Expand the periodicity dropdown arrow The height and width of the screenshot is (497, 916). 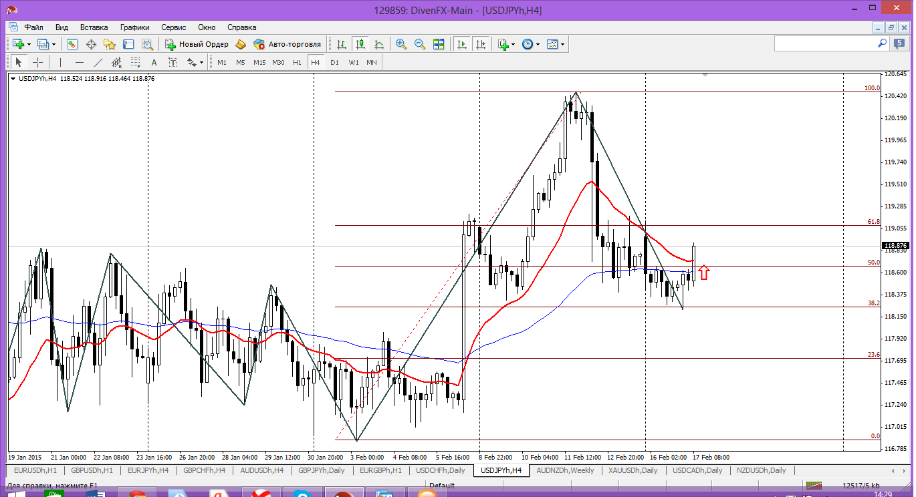[538, 45]
